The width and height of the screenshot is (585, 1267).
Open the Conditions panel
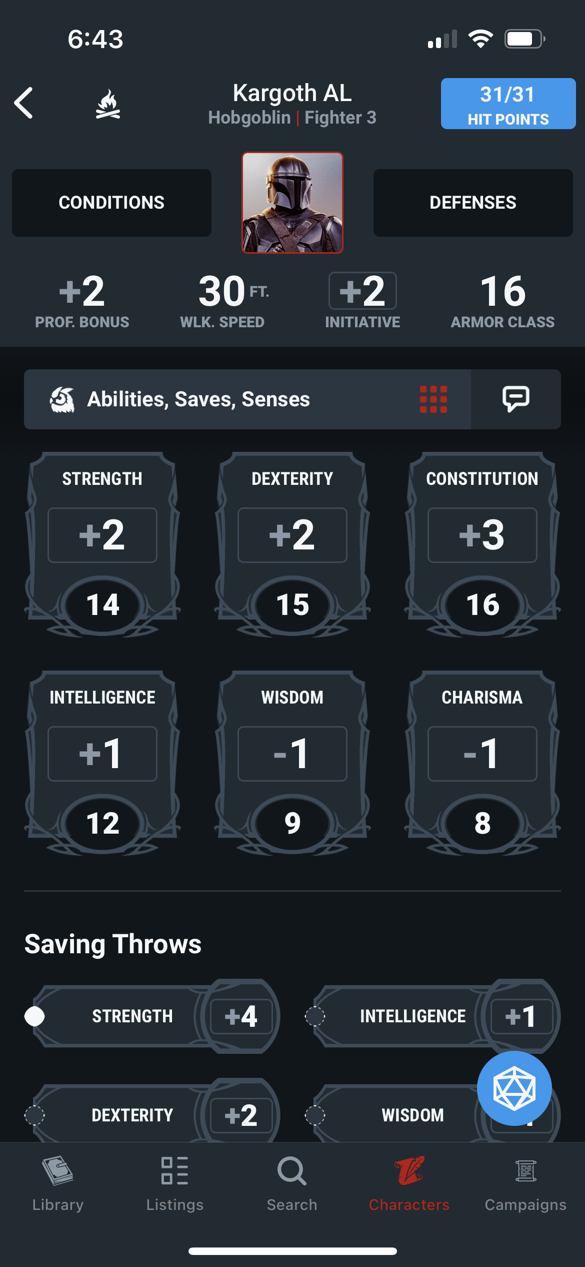[x=111, y=202]
